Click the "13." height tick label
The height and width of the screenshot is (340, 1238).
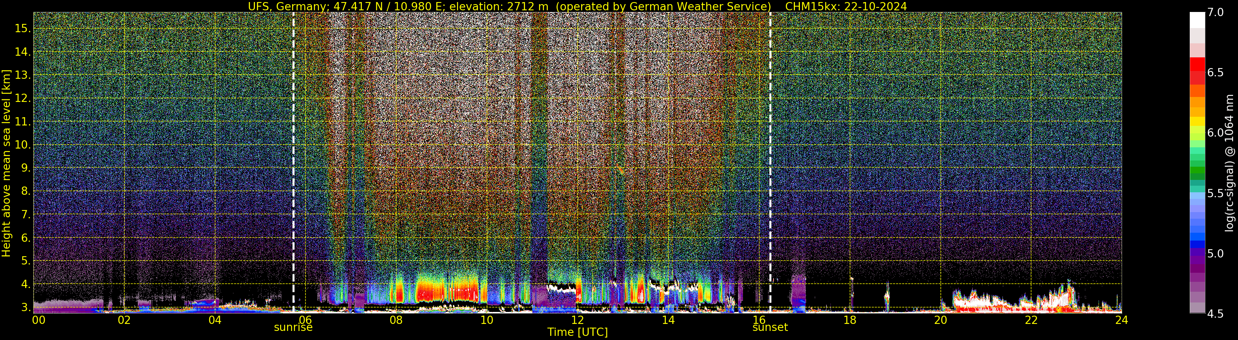23,75
